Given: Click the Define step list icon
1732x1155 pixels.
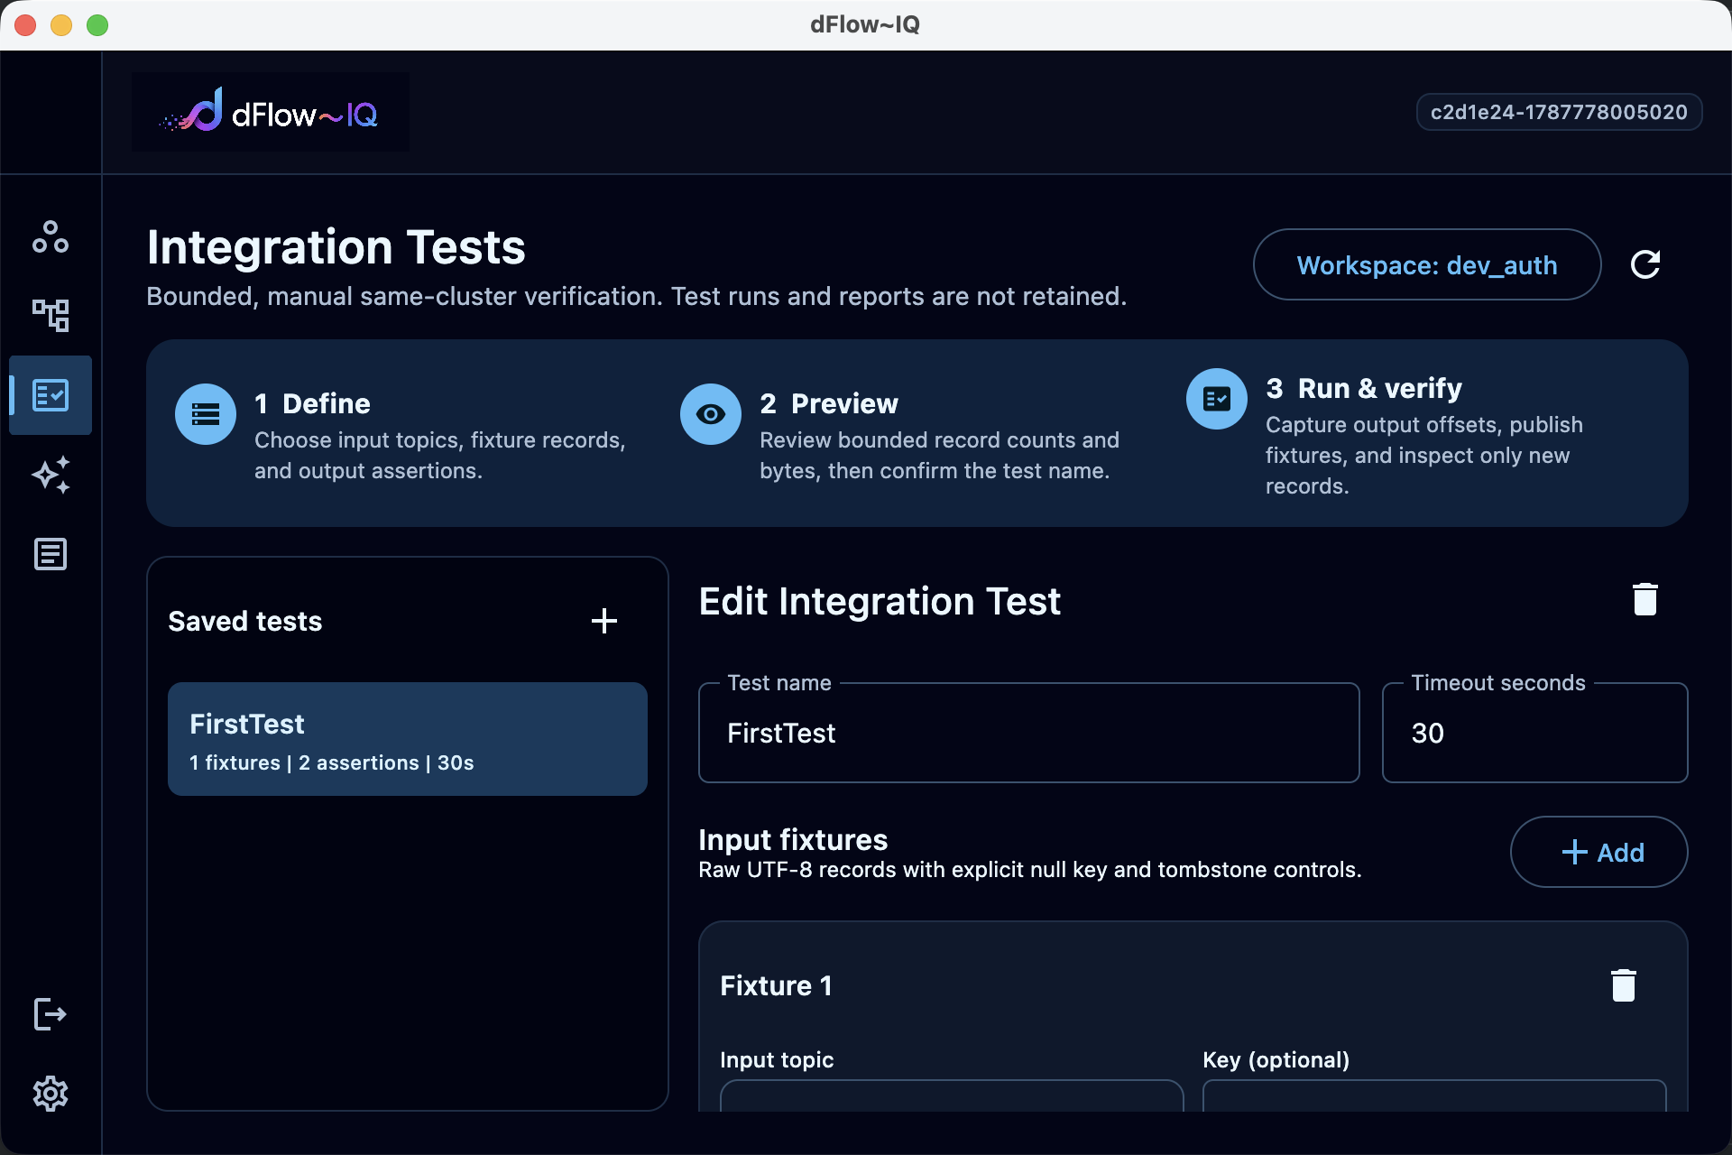Looking at the screenshot, I should pyautogui.click(x=206, y=414).
